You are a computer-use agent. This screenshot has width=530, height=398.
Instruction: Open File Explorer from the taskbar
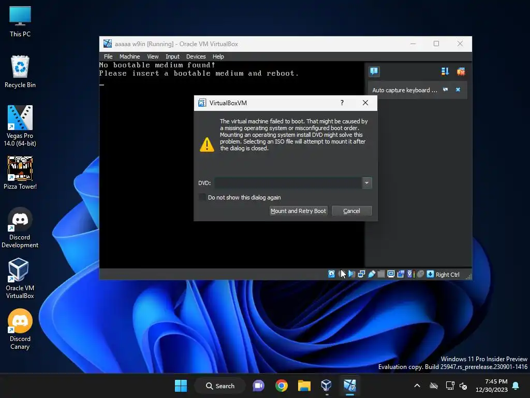pos(304,386)
